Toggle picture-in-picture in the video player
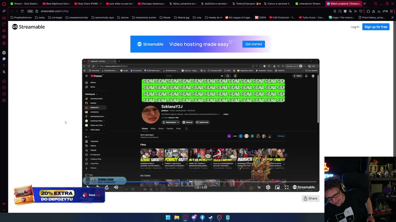Image resolution: width=396 pixels, height=222 pixels. click(x=277, y=187)
